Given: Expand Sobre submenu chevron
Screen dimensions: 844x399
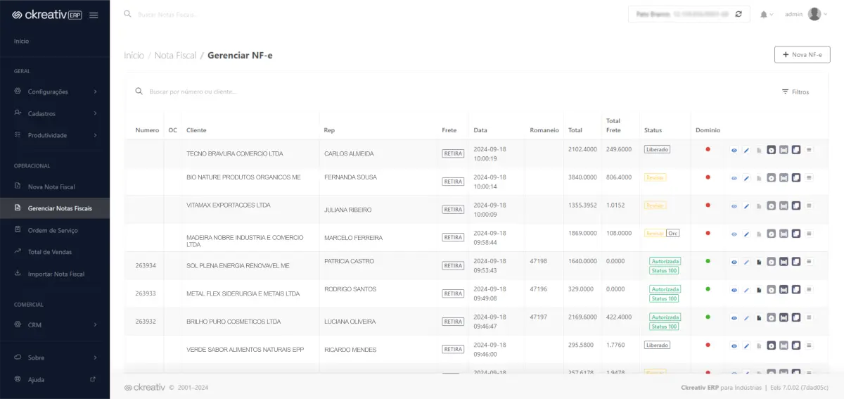Looking at the screenshot, I should click(95, 357).
